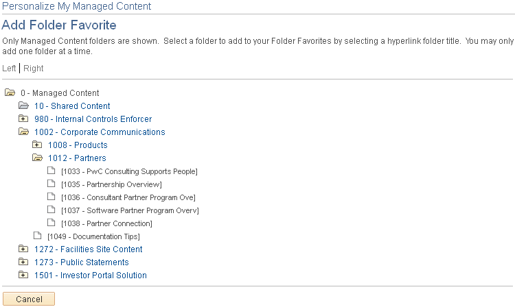Screen dimensions: 515x307
Task: Add 1501 - Investor Portal Solution folder link
Action: click(90, 275)
